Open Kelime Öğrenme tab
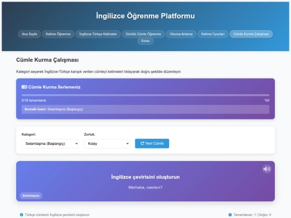This screenshot has width=291, height=218. click(58, 34)
